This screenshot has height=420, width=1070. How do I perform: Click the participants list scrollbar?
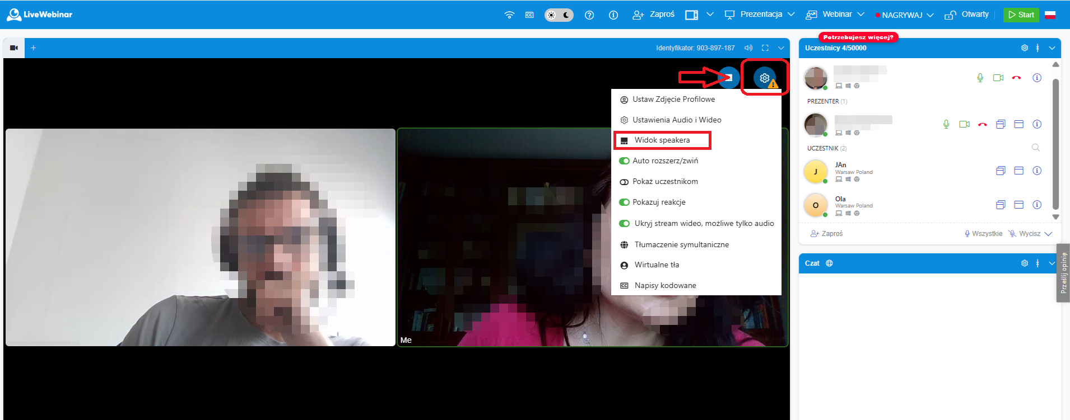click(1055, 143)
